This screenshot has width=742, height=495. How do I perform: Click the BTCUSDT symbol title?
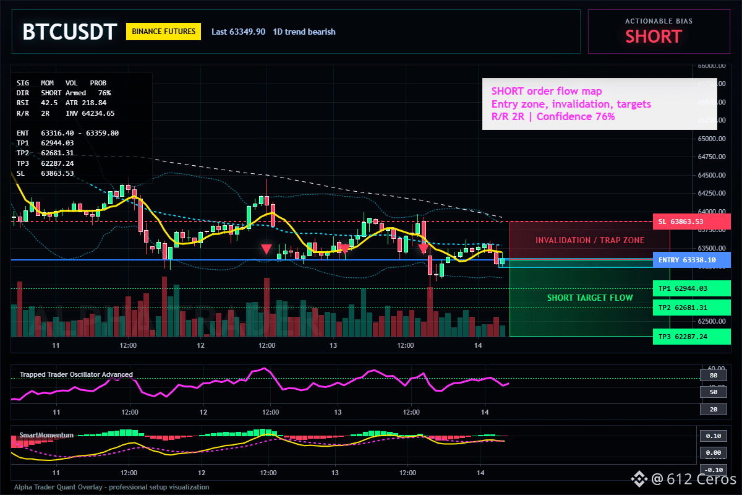coord(69,32)
